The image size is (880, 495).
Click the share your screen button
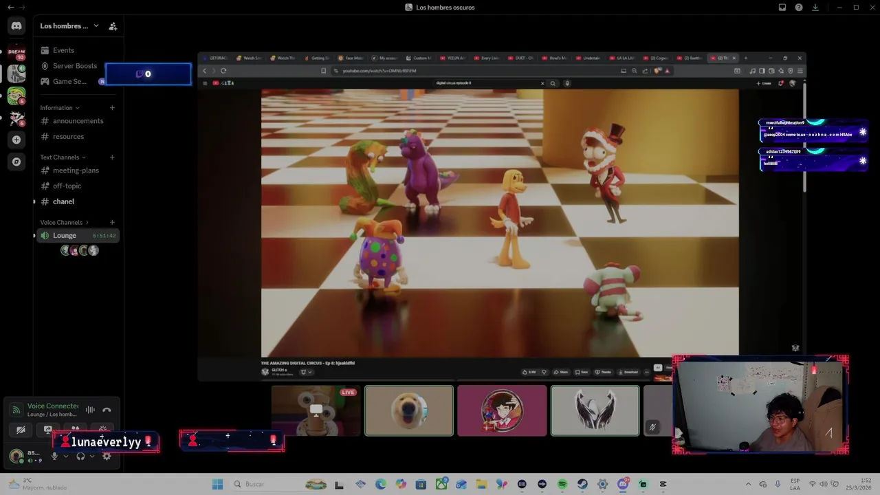tap(48, 430)
